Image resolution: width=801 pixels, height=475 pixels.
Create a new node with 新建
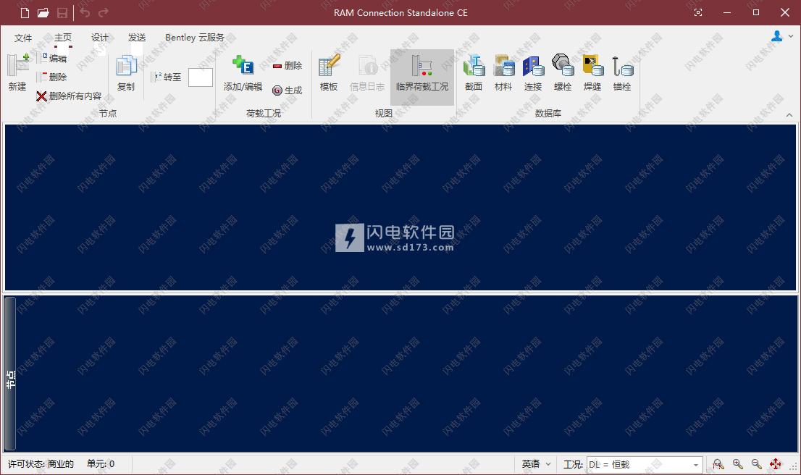coord(18,73)
